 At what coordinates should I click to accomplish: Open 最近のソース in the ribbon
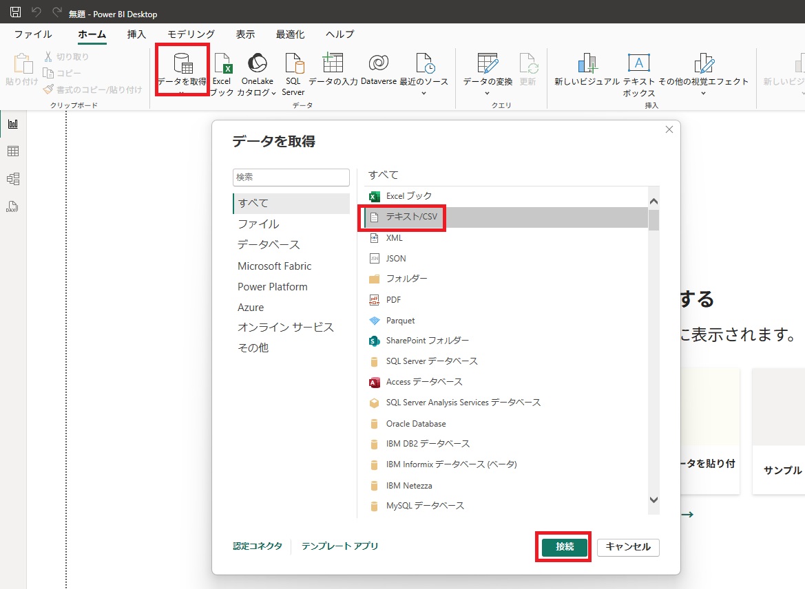(x=424, y=74)
